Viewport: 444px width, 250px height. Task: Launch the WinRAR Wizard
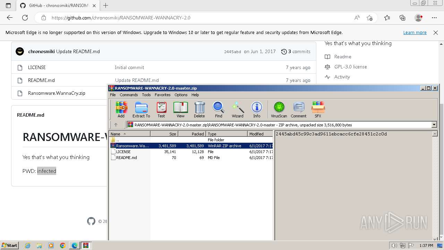pos(238,110)
